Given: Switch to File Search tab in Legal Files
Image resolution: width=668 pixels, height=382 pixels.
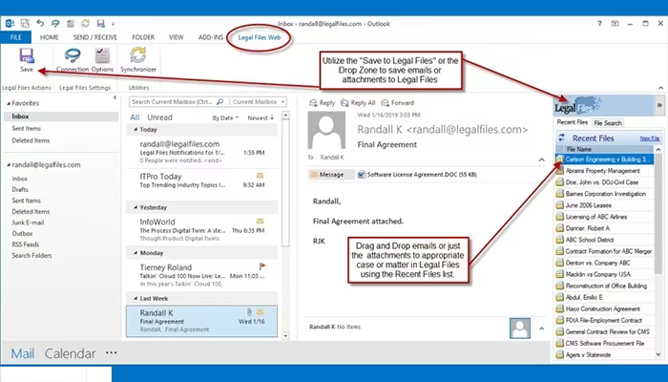Looking at the screenshot, I should click(608, 123).
